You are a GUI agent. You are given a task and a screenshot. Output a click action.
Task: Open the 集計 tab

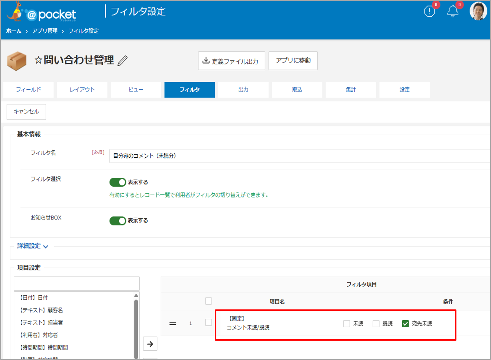click(x=351, y=90)
